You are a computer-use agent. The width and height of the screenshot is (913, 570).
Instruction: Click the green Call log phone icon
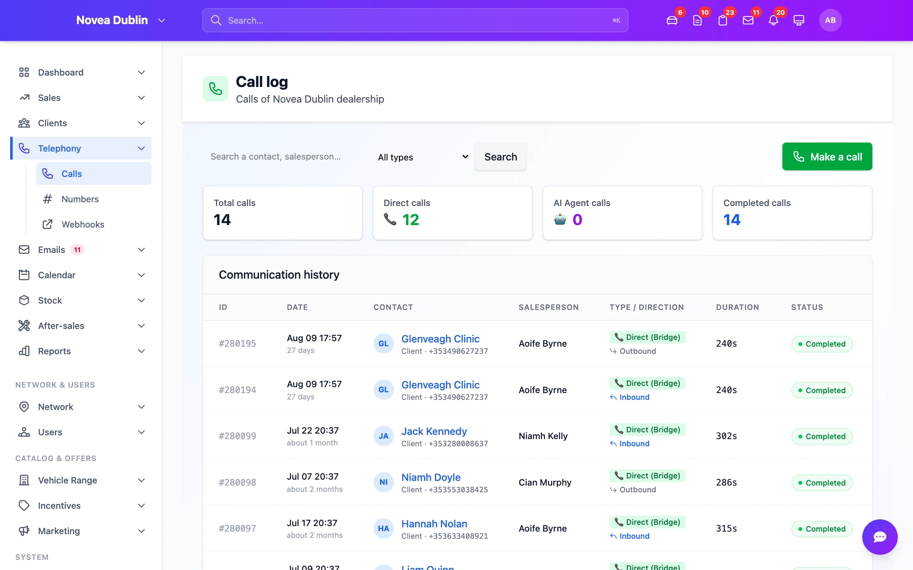click(216, 89)
